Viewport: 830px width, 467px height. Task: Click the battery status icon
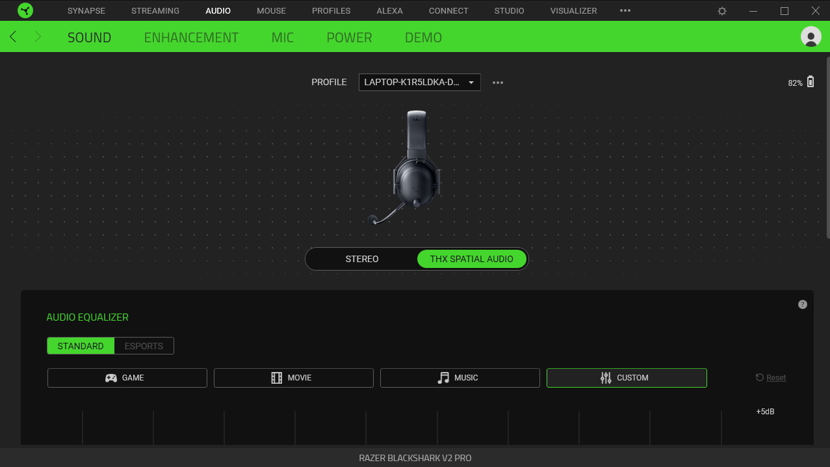click(811, 82)
